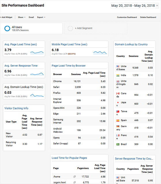Viewport: 161px width, 184px height.
Task: Click the Mobile Page Load Time sparkline
Action: click(100, 53)
